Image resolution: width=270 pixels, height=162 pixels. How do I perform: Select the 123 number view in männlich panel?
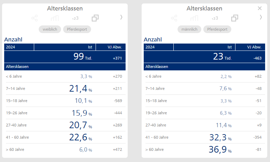click(x=215, y=18)
